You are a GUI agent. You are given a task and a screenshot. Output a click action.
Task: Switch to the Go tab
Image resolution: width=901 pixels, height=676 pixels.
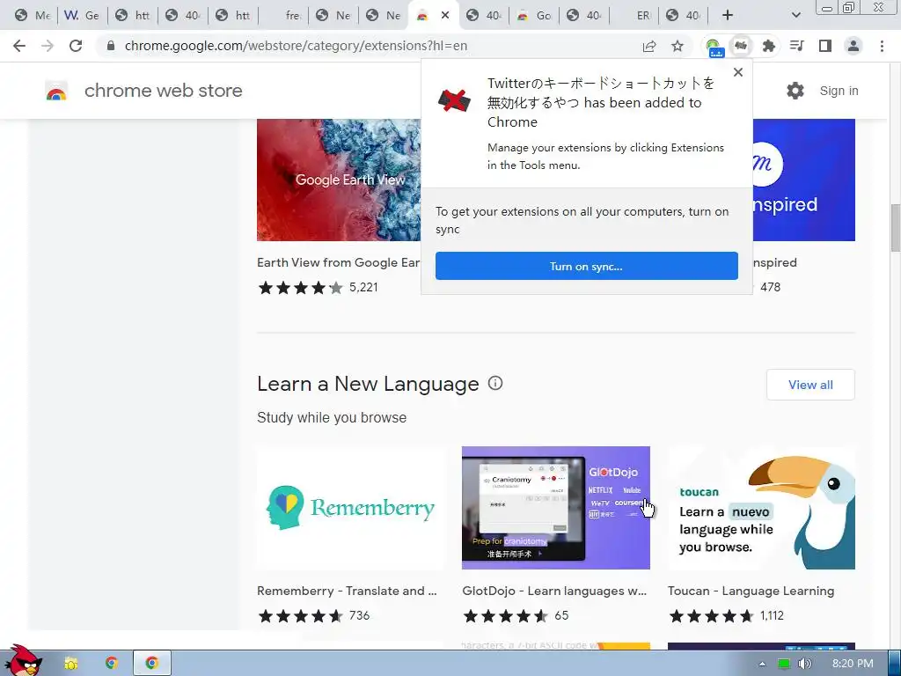tap(534, 16)
